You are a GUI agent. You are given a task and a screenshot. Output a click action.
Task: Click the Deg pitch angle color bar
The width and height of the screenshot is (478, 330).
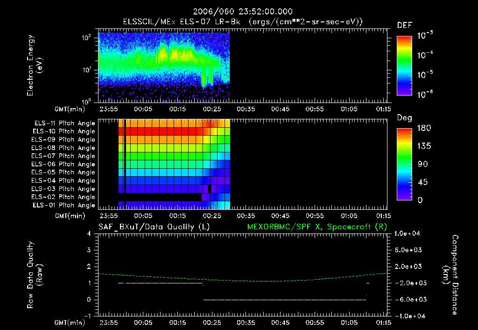(404, 165)
